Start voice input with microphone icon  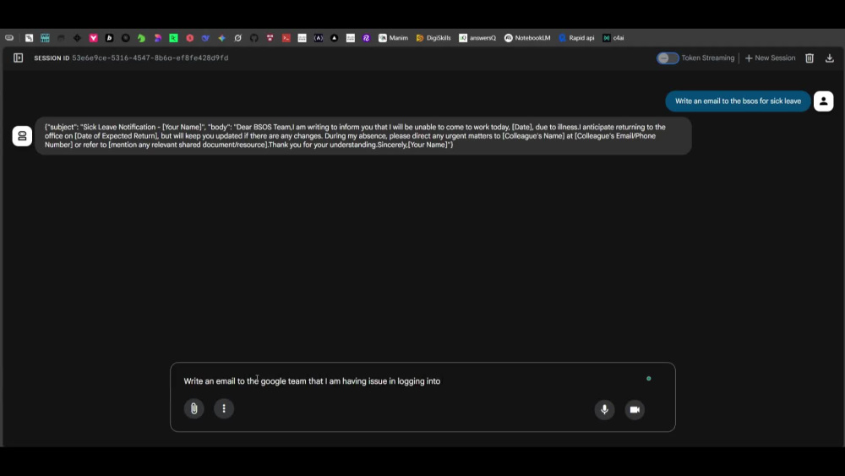click(x=605, y=410)
